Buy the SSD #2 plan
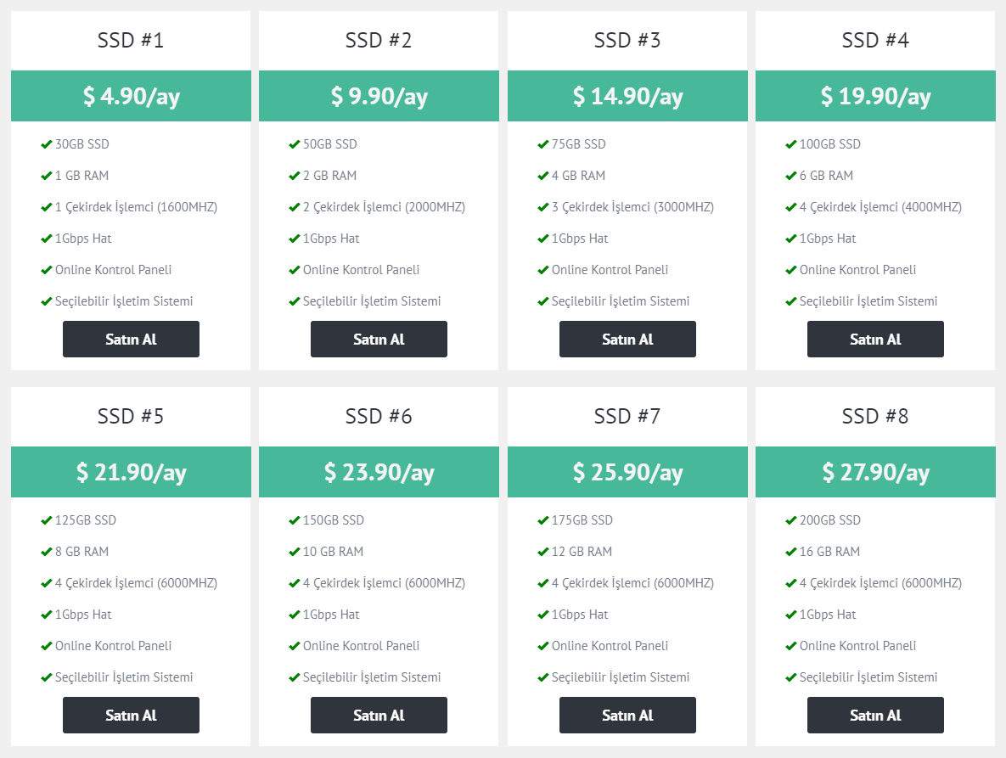 pos(379,340)
